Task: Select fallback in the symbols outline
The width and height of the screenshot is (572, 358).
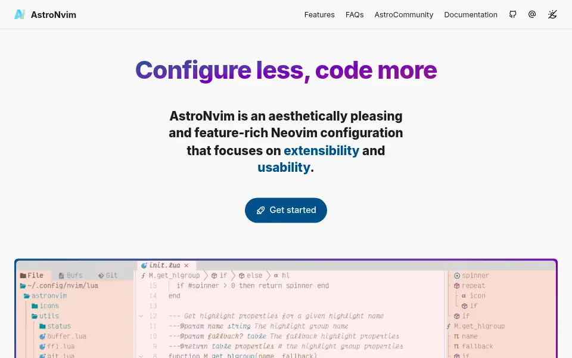Action: point(473,346)
